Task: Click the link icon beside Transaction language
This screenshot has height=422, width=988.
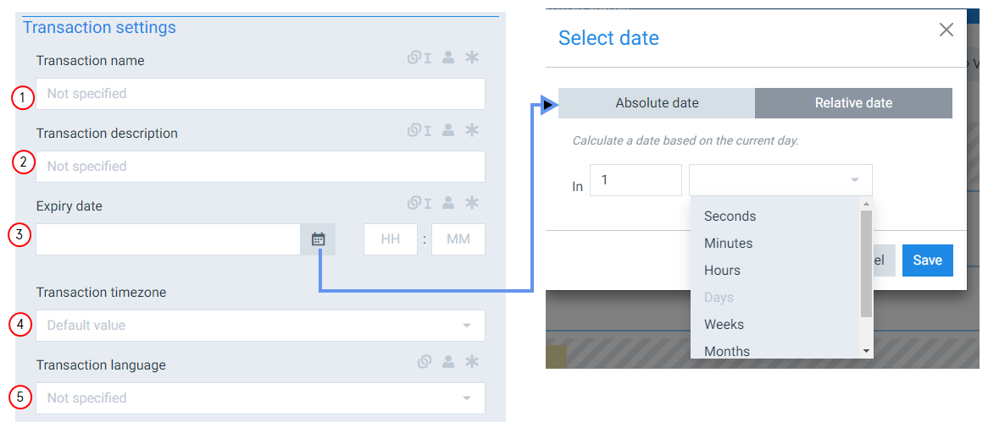Action: tap(424, 362)
